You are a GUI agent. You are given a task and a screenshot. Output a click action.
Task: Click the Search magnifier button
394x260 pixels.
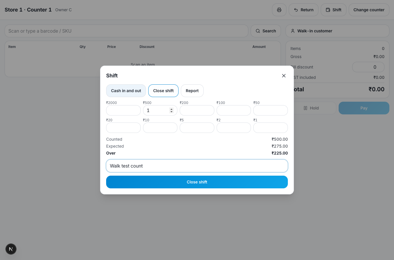tap(266, 31)
